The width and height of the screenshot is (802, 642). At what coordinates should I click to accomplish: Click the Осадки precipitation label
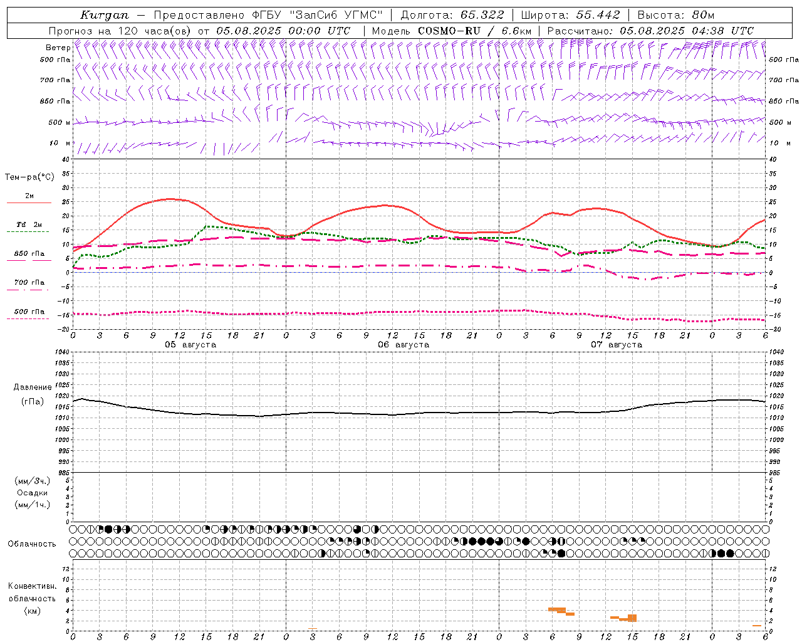tap(33, 493)
